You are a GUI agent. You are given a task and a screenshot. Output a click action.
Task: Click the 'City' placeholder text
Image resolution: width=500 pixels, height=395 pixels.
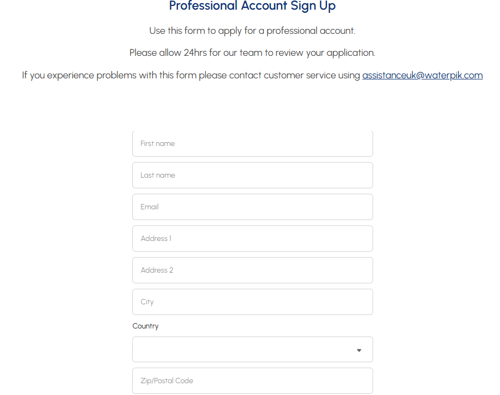coord(147,302)
